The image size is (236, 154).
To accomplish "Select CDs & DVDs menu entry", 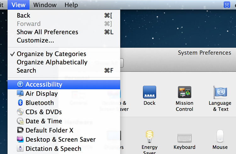I will pyautogui.click(x=64, y=112).
